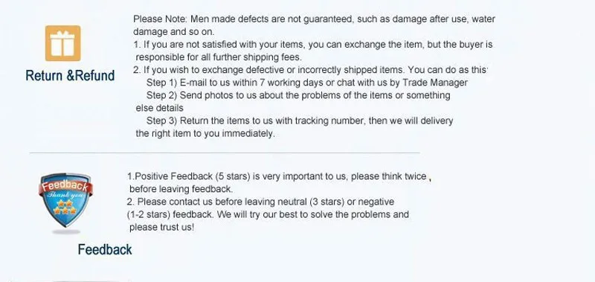Click the horizontal divider between sections

(225, 153)
